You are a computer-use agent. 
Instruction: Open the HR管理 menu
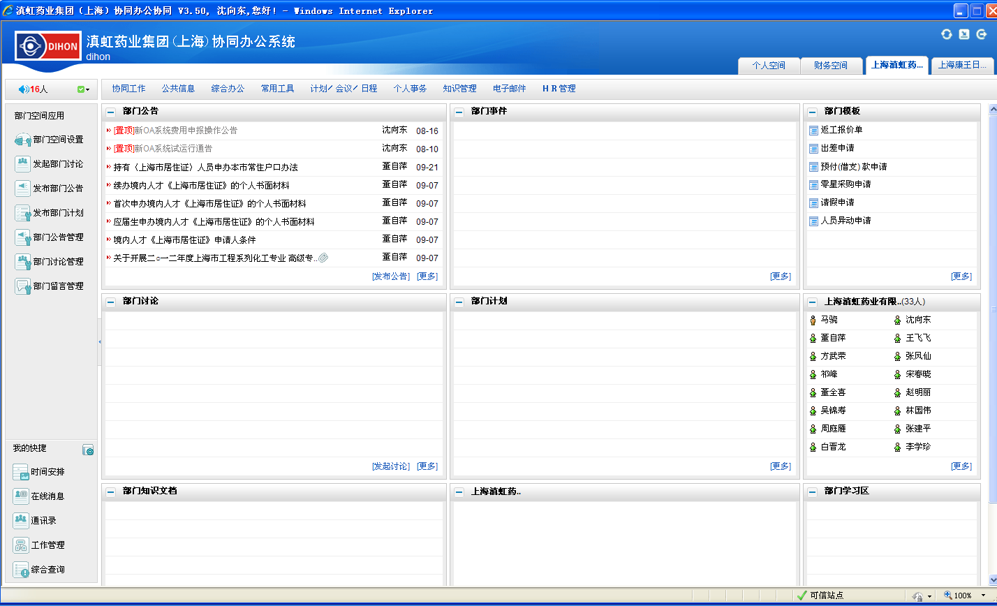click(x=559, y=89)
